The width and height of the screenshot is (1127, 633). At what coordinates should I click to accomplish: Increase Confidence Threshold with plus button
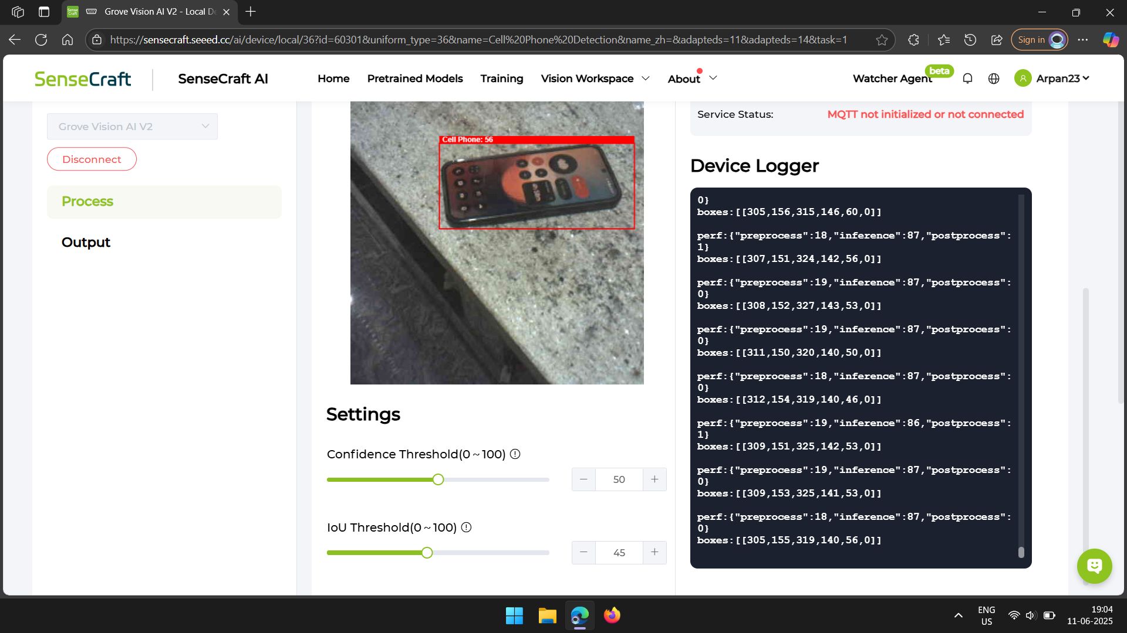pos(654,479)
